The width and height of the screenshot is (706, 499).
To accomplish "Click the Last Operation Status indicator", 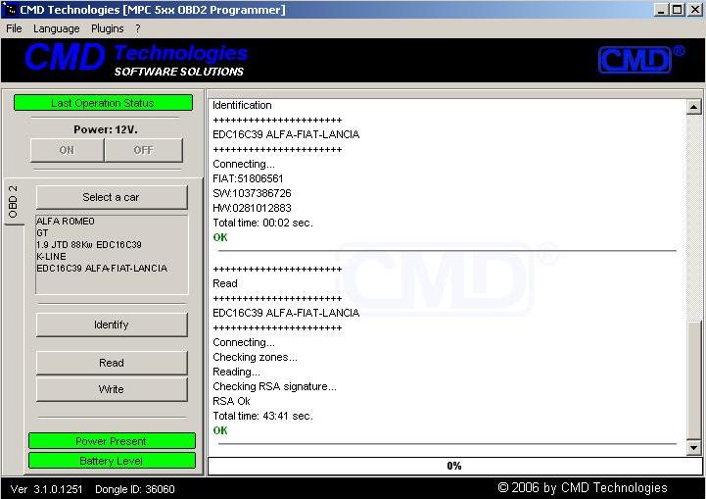I will (102, 103).
